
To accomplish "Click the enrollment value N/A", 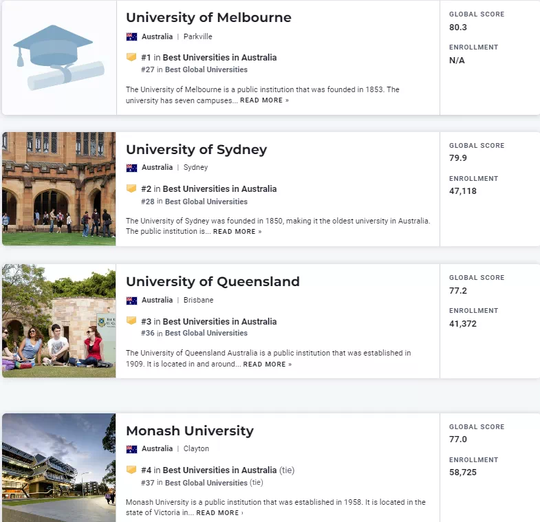I will click(x=457, y=61).
